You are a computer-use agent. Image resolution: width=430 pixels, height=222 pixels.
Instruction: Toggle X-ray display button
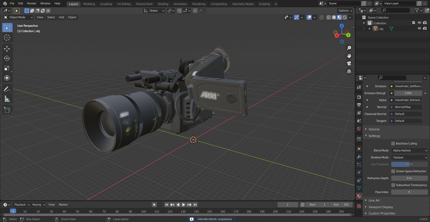(x=321, y=17)
